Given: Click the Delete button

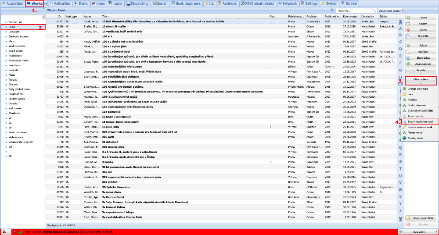Looking at the screenshot, I should tap(421, 30).
